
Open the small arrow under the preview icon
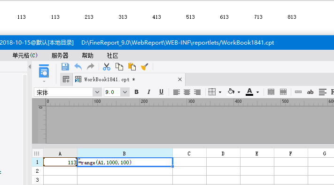(x=44, y=81)
